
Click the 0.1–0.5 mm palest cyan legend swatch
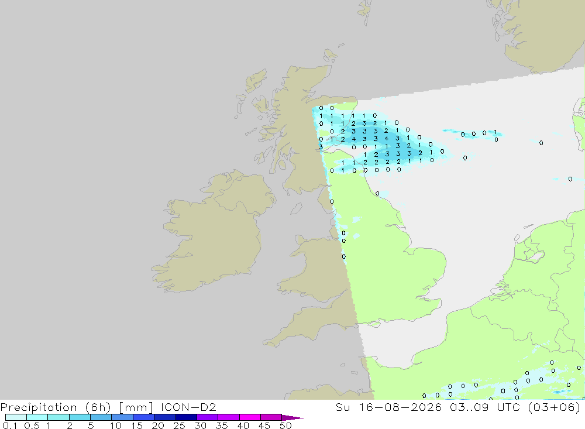(x=16, y=417)
